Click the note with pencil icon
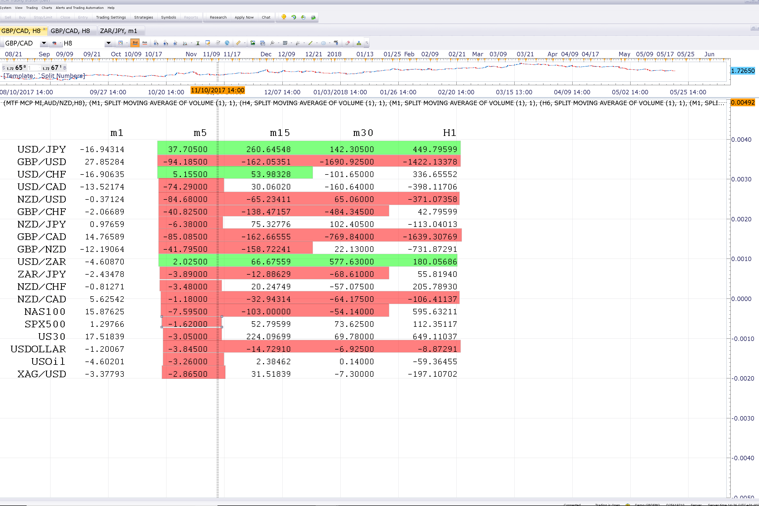Viewport: 759px width, 506px height. click(x=208, y=43)
